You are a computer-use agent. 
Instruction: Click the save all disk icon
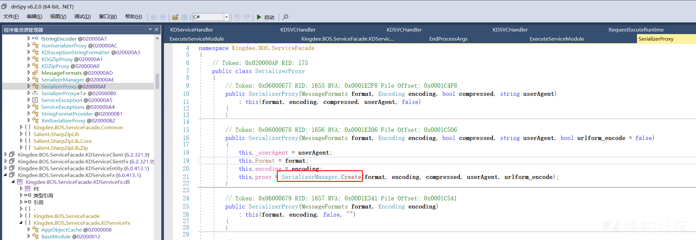184,17
